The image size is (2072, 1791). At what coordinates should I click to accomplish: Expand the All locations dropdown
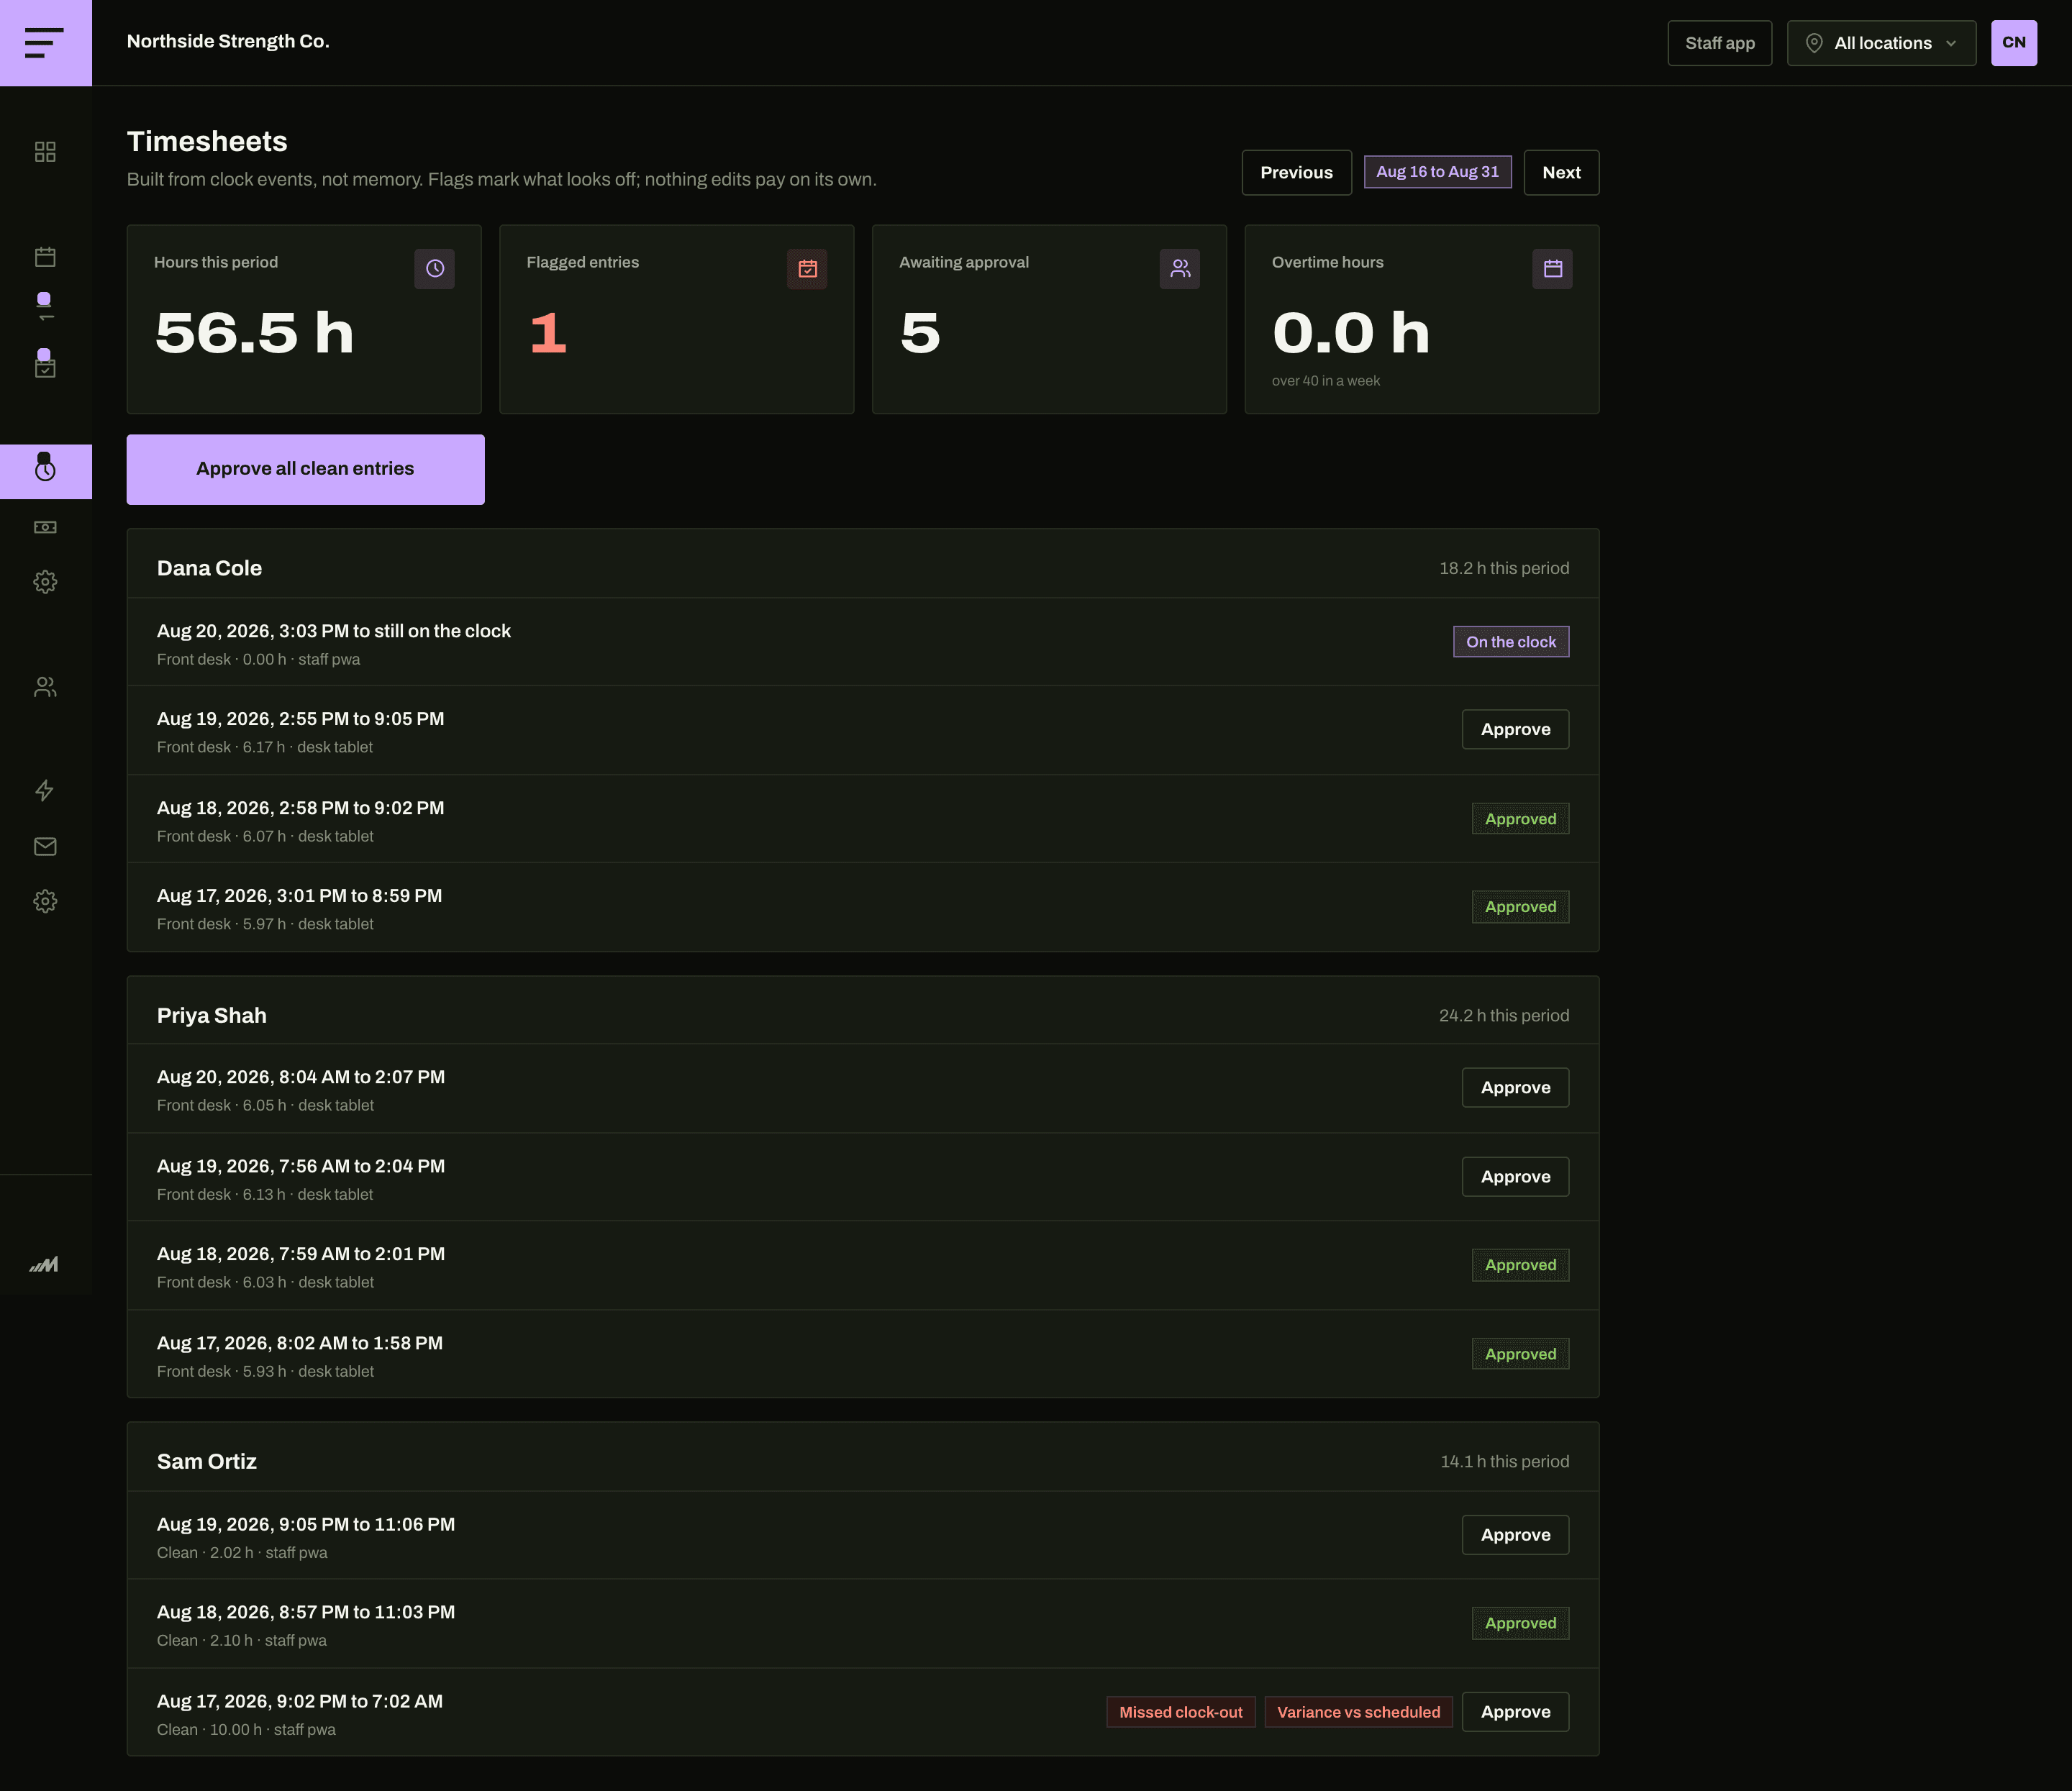(x=1881, y=43)
